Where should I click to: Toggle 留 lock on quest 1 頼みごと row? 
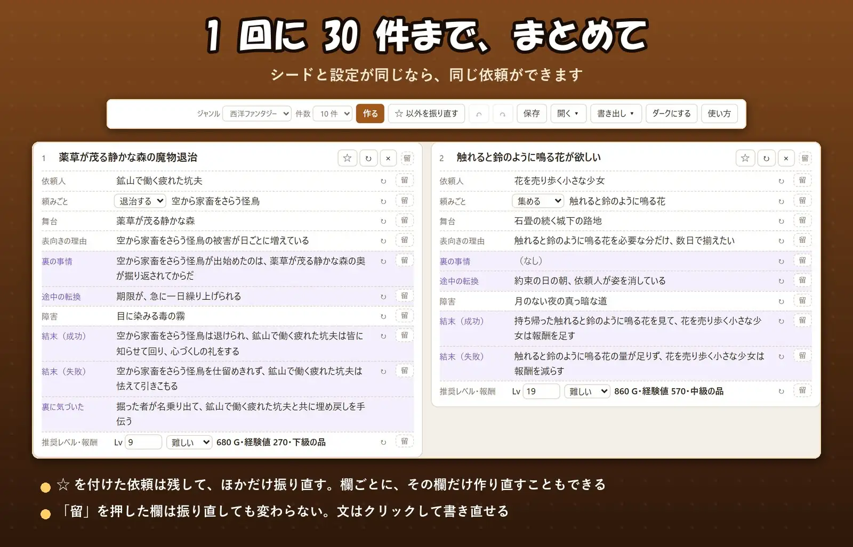coord(405,201)
